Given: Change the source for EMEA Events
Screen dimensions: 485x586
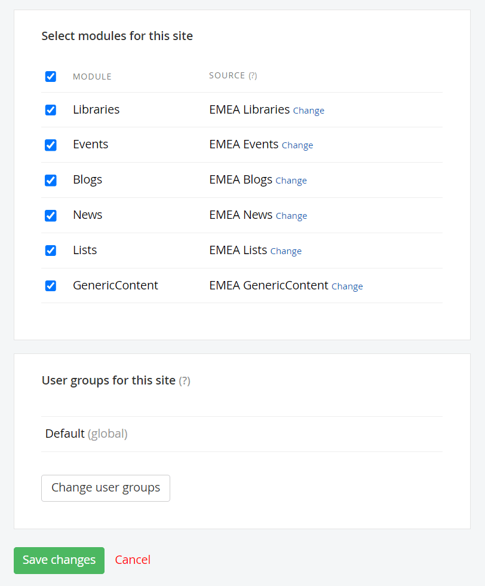Looking at the screenshot, I should click(x=297, y=145).
